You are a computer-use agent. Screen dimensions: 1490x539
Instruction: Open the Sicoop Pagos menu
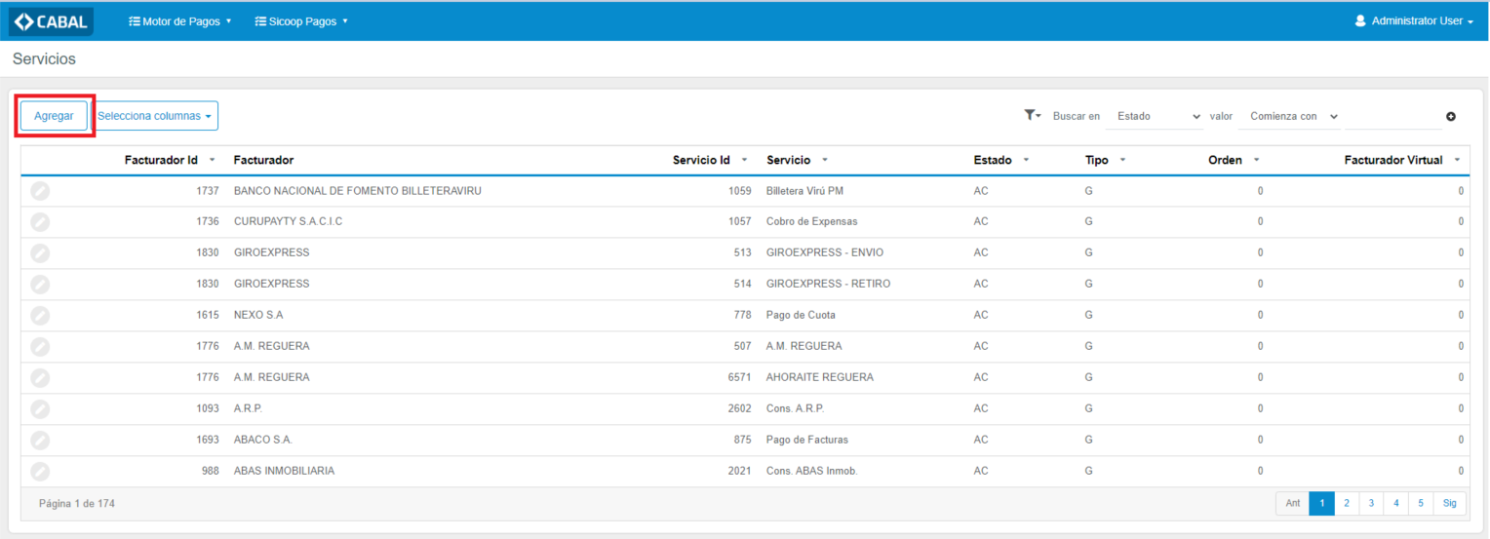click(x=301, y=20)
